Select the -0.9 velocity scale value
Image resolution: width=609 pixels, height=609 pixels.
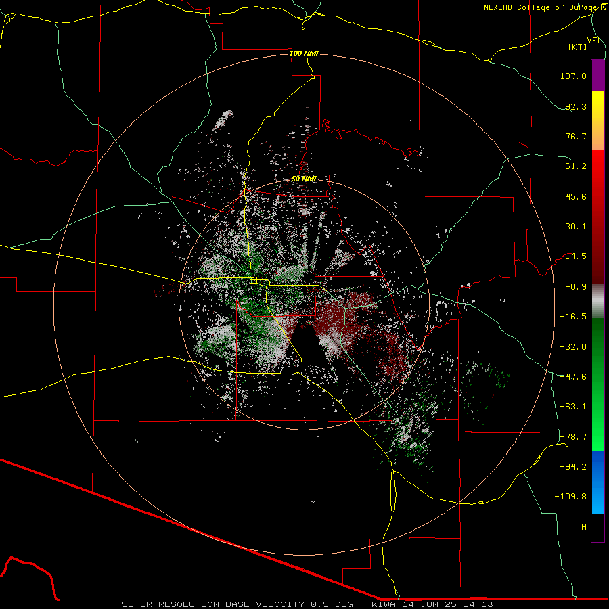[x=576, y=287]
